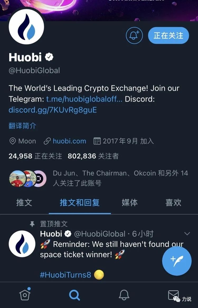Toggle the 正在关注 following button
Image resolution: width=198 pixels, height=308 pixels.
coord(168,35)
